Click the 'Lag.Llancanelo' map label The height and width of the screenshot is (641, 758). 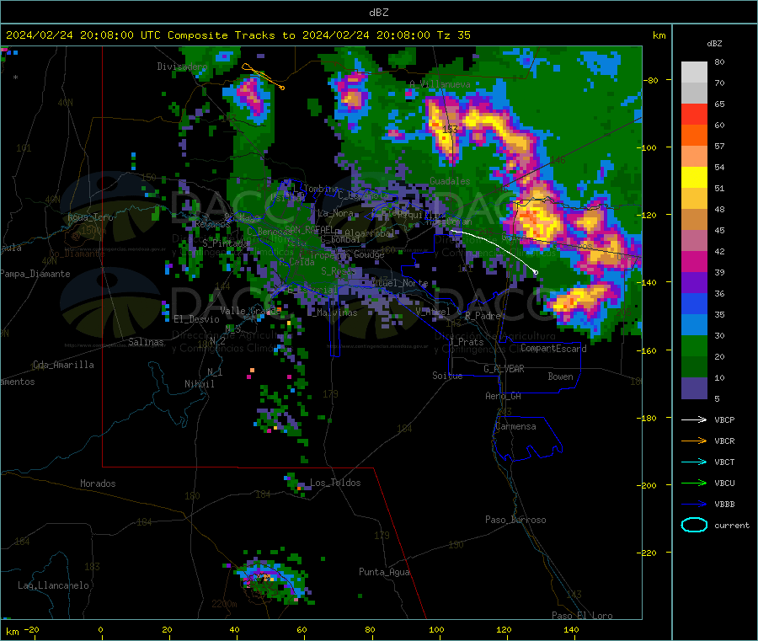[x=53, y=586]
